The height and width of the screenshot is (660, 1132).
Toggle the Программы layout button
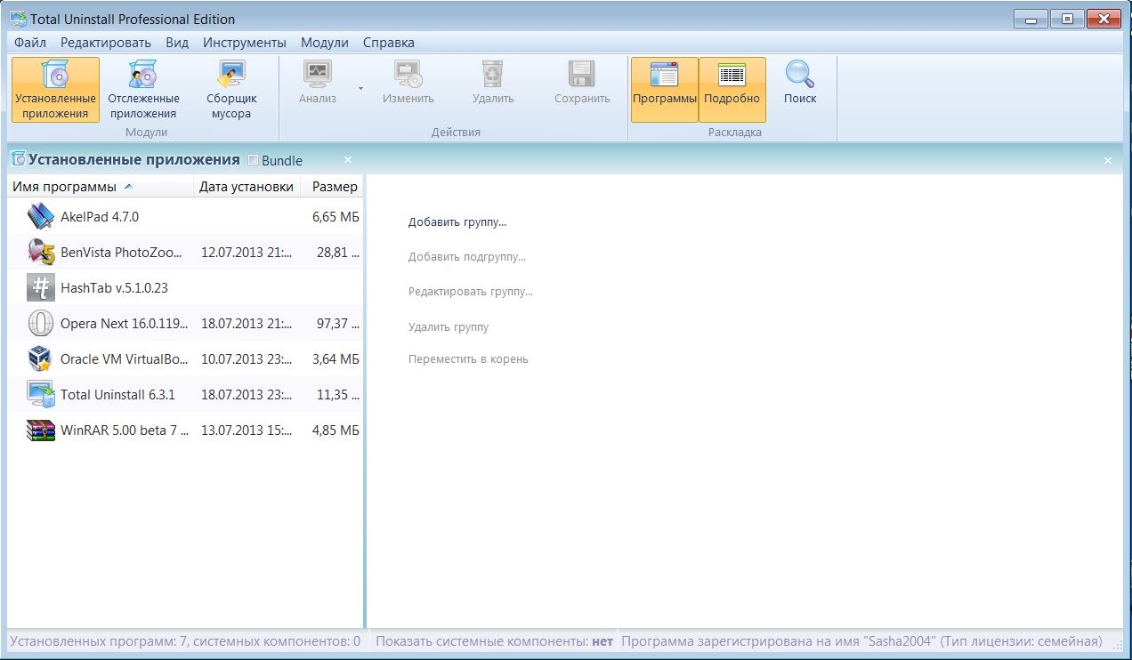coord(664,90)
